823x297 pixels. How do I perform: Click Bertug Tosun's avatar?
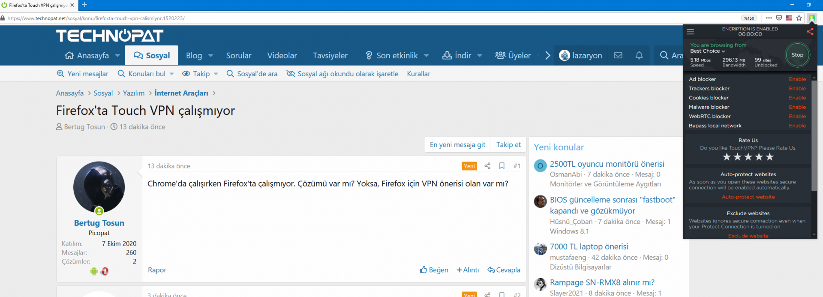(99, 187)
